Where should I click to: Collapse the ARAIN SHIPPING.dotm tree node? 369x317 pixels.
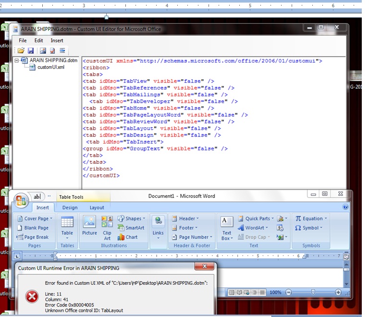[x=16, y=61]
